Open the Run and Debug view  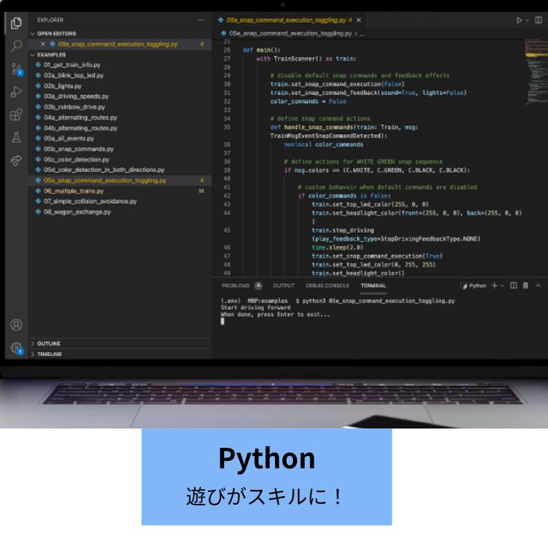[16, 92]
